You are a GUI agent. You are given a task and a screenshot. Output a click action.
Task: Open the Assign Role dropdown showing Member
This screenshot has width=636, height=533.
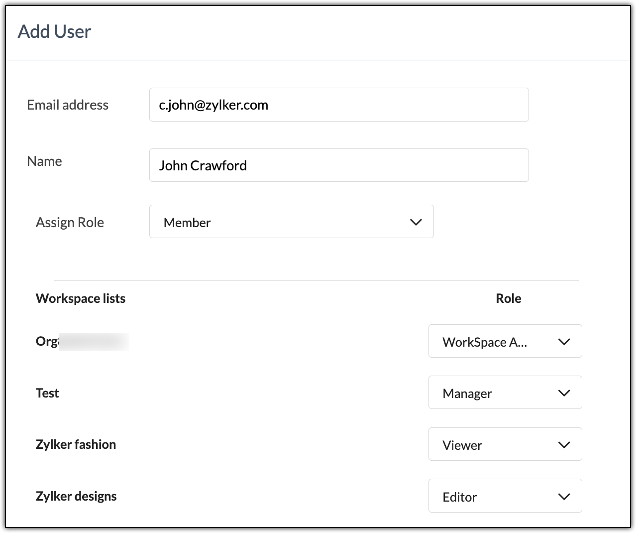tap(292, 222)
